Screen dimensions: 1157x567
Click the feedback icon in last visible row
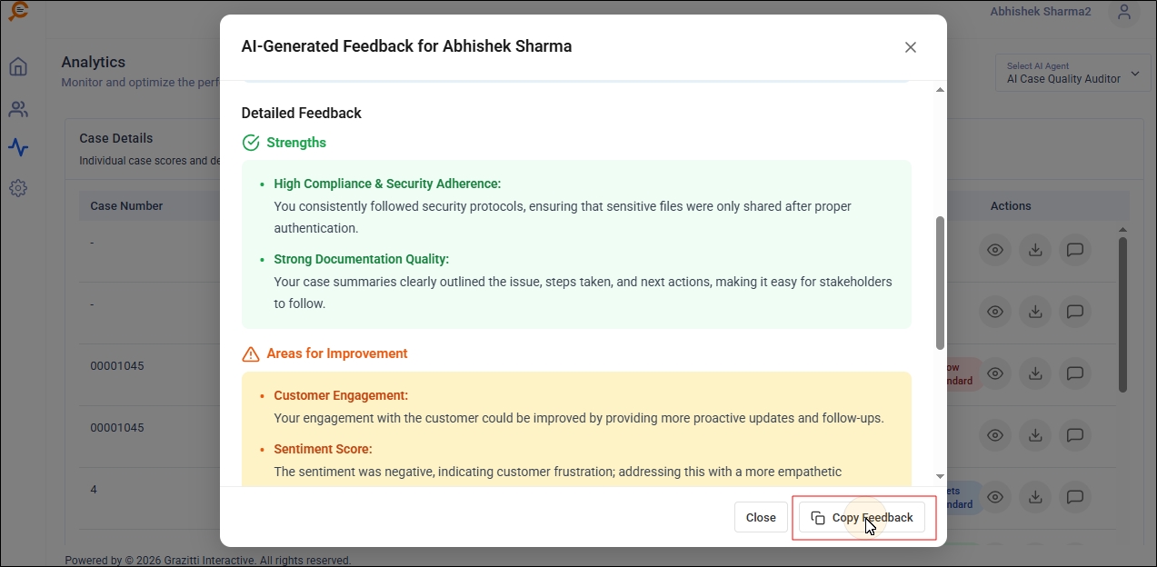1074,496
